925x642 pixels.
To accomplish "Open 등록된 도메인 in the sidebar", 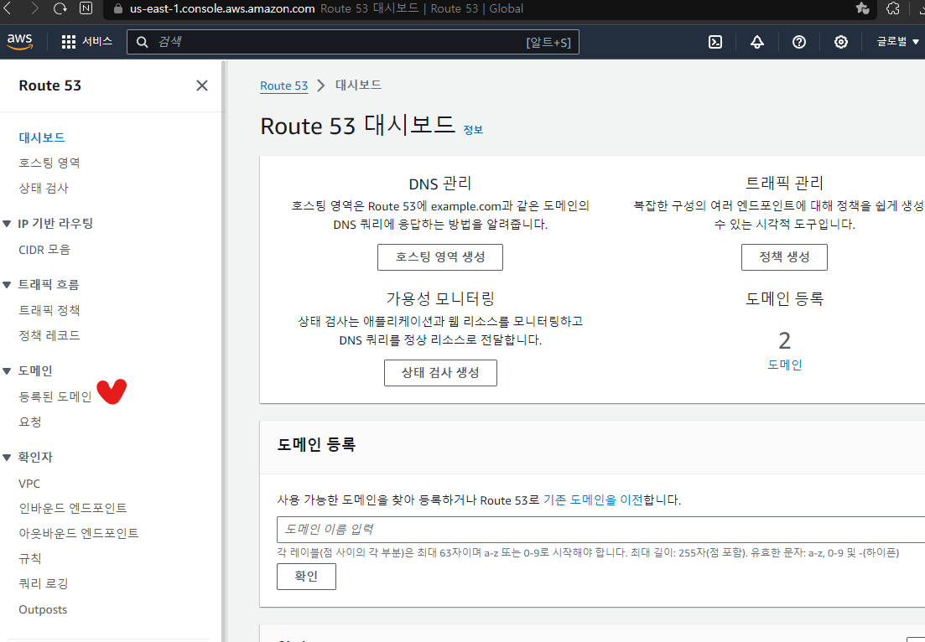I will [55, 396].
